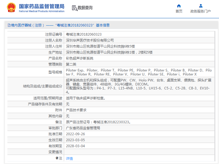
Task: Click the 产品储存条件及有效期 label
Action: [x=45, y=104]
